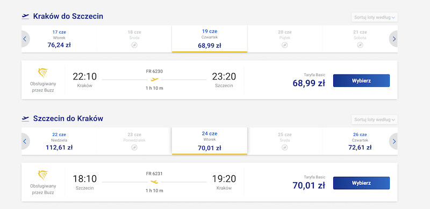This screenshot has height=209, width=430.
Task: Click Wybierz for the 70,01 zł flight
Action: (361, 183)
